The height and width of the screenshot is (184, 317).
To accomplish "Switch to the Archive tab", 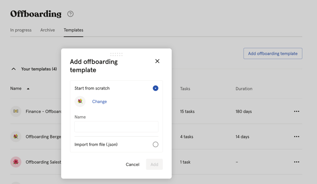I will tap(47, 30).
